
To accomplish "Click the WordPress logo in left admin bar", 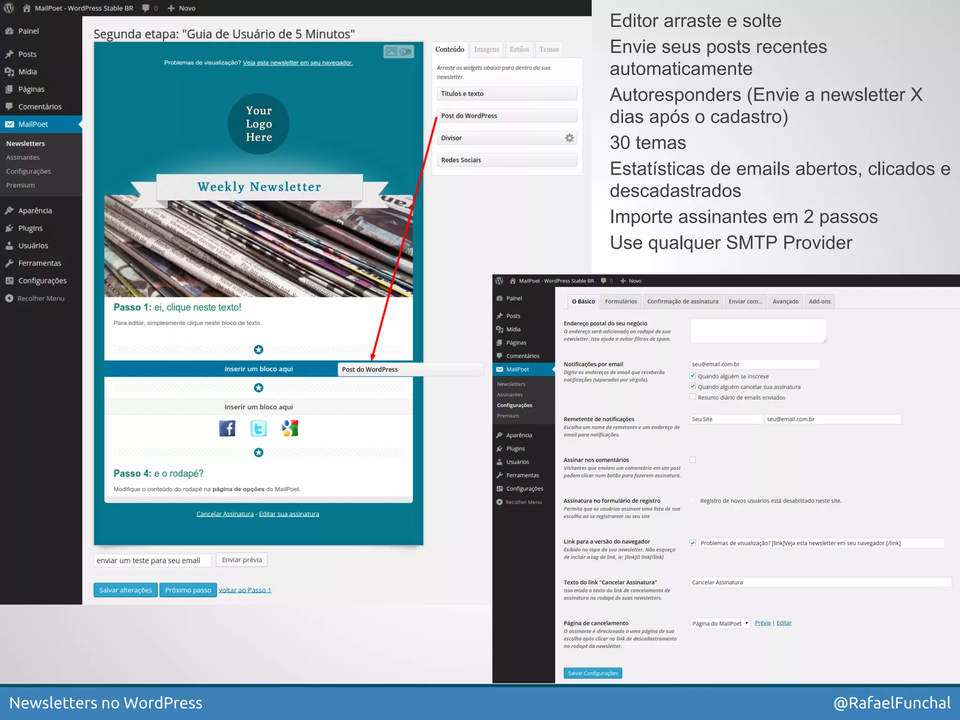I will click(8, 8).
